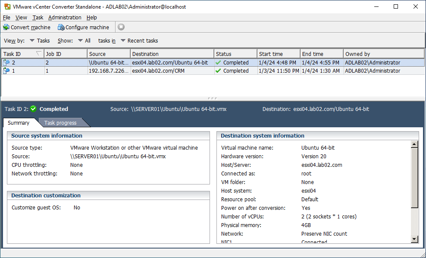Viewport: 426px width, 258px height.
Task: Expand the Recent tasks dropdown
Action: (139, 41)
